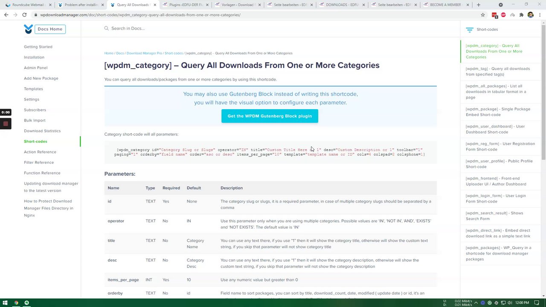The width and height of the screenshot is (546, 307).
Task: Open the [wpdm_reg_form] Registration Form article
Action: [x=500, y=146]
